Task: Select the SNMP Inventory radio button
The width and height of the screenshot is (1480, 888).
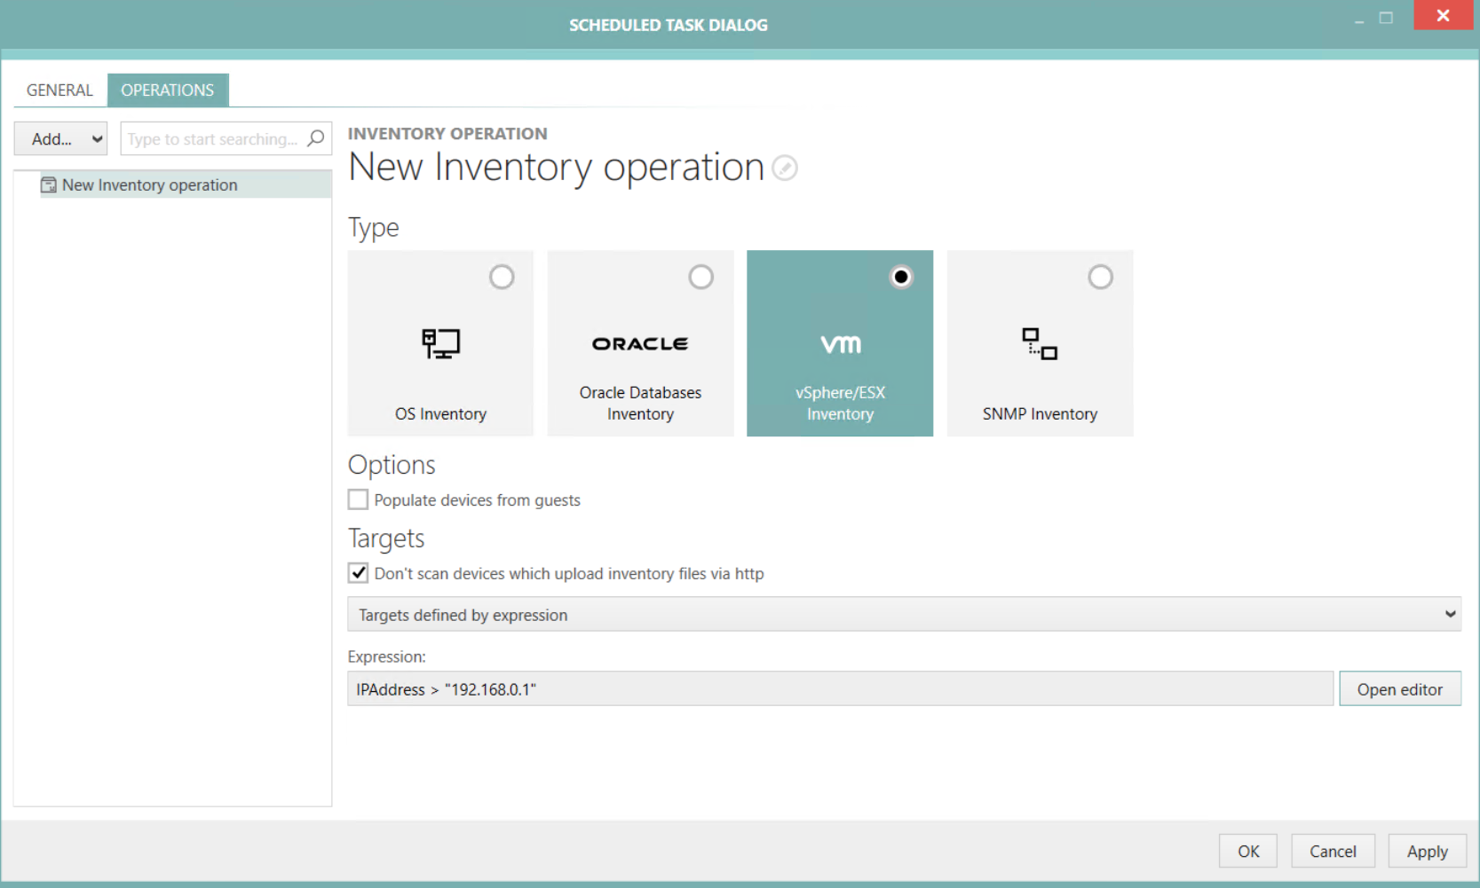Action: (1101, 277)
